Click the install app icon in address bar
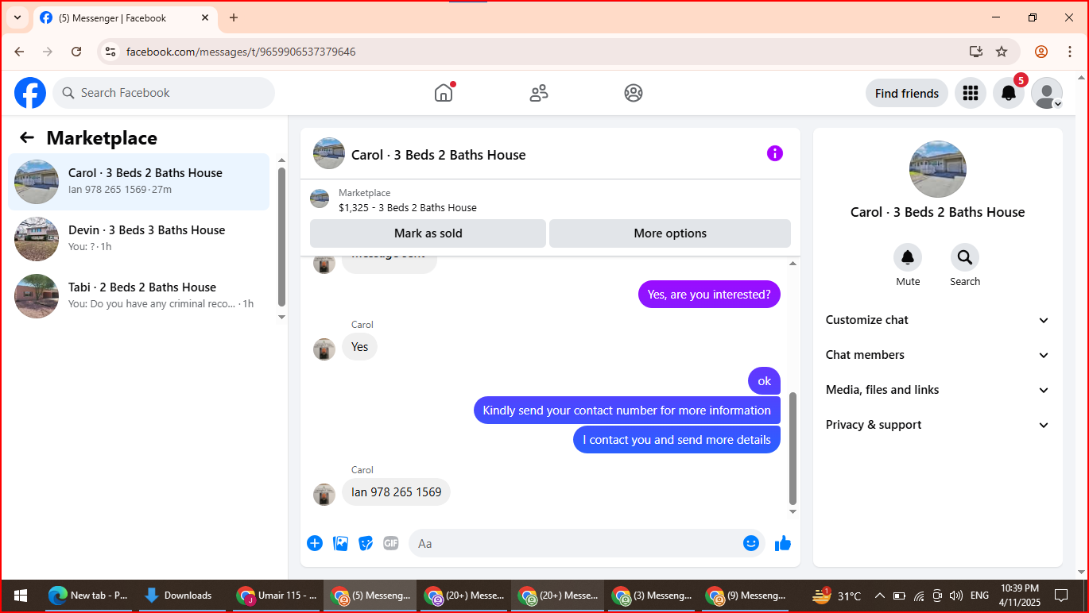This screenshot has height=613, width=1089. [976, 52]
